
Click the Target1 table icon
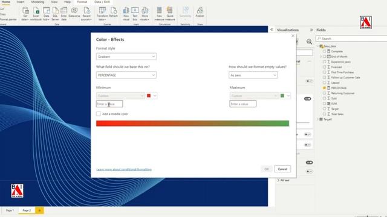[x=321, y=119]
